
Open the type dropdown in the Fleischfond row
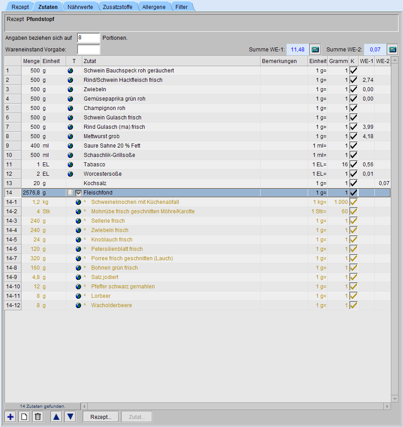[x=78, y=193]
